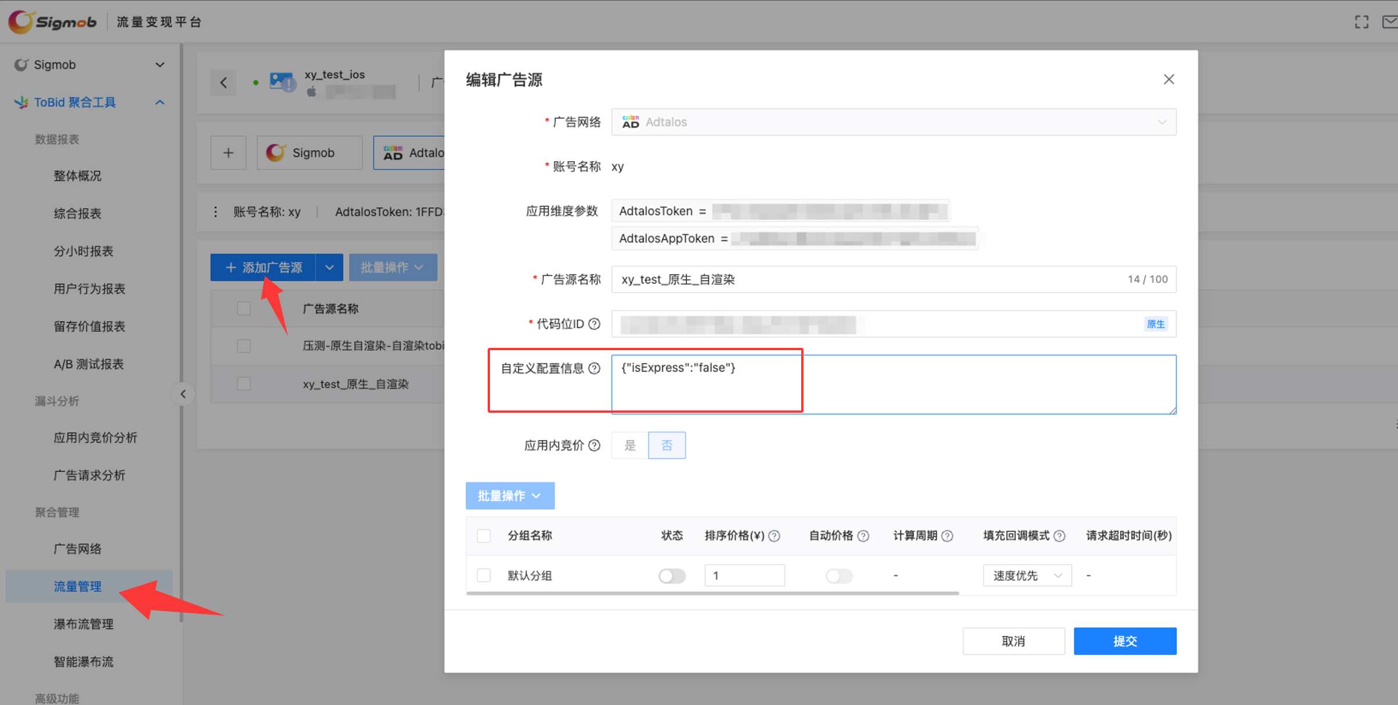This screenshot has width=1398, height=705.
Task: Click the 添加广告源 button
Action: tap(263, 267)
